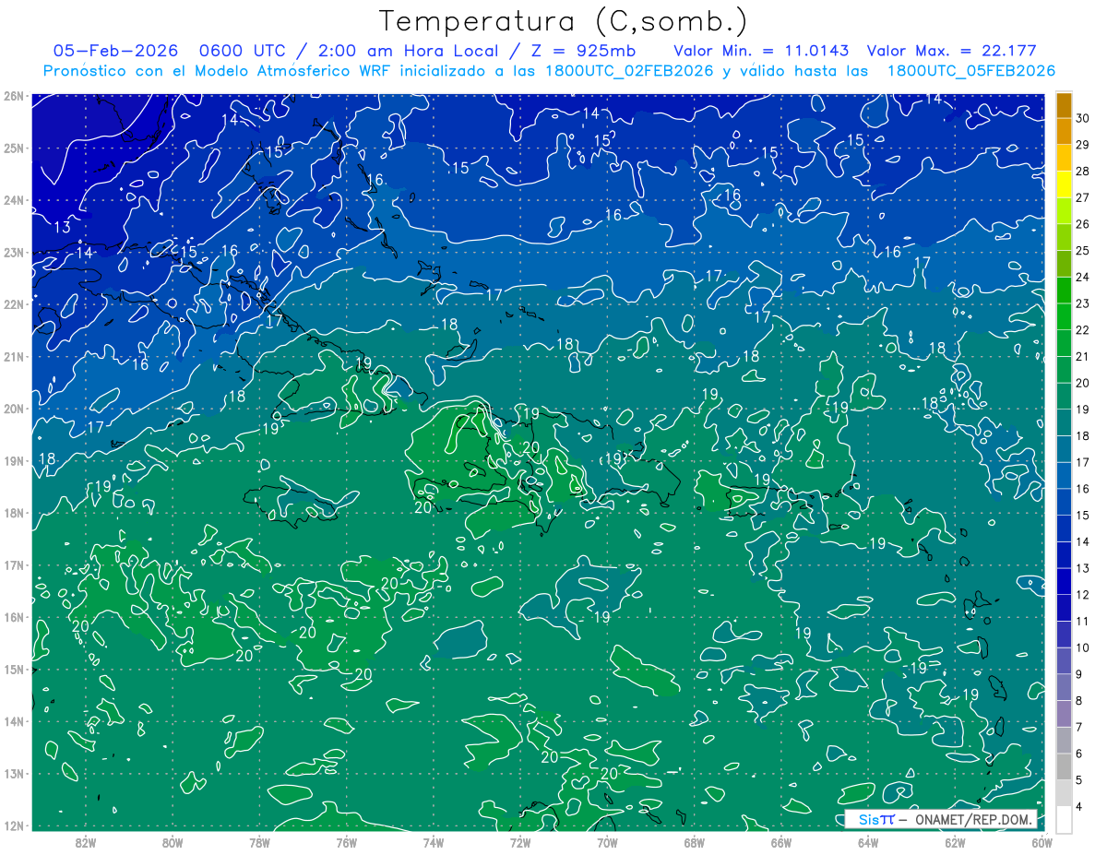
Task: Select the date text "05-Feb-2026"
Action: [114, 52]
